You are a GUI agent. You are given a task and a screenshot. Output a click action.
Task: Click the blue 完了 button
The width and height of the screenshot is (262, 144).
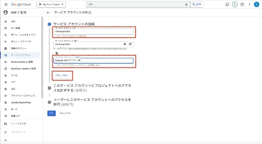click(52, 113)
